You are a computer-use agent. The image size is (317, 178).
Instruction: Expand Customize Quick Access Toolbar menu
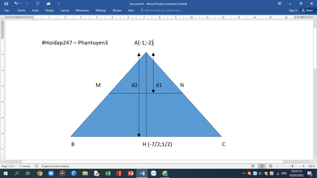(x=59, y=3)
